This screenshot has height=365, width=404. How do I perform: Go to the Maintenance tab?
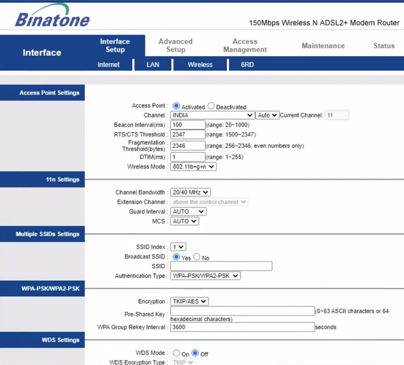click(x=323, y=46)
